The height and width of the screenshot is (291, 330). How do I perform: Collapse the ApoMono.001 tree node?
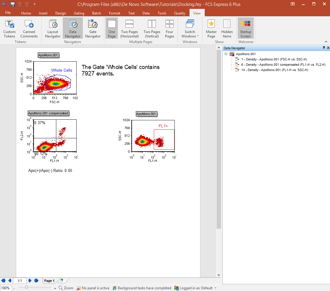click(226, 54)
